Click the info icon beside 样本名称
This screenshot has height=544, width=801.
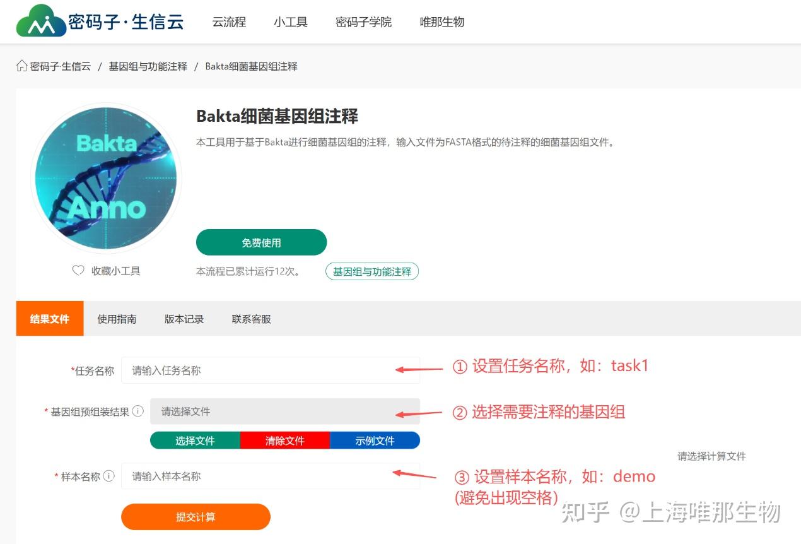point(110,476)
